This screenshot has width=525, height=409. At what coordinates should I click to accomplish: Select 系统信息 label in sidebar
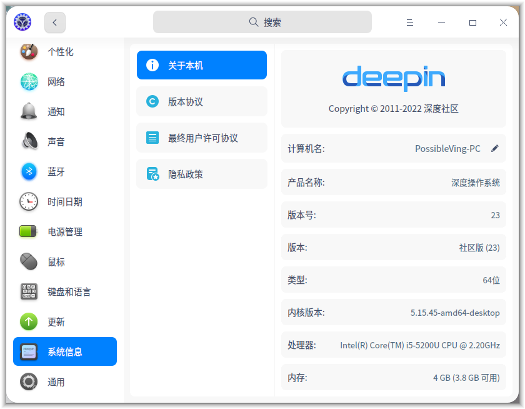click(x=65, y=351)
